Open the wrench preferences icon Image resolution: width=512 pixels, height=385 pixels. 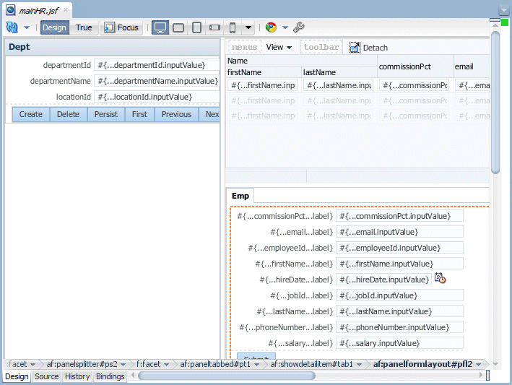tap(299, 27)
